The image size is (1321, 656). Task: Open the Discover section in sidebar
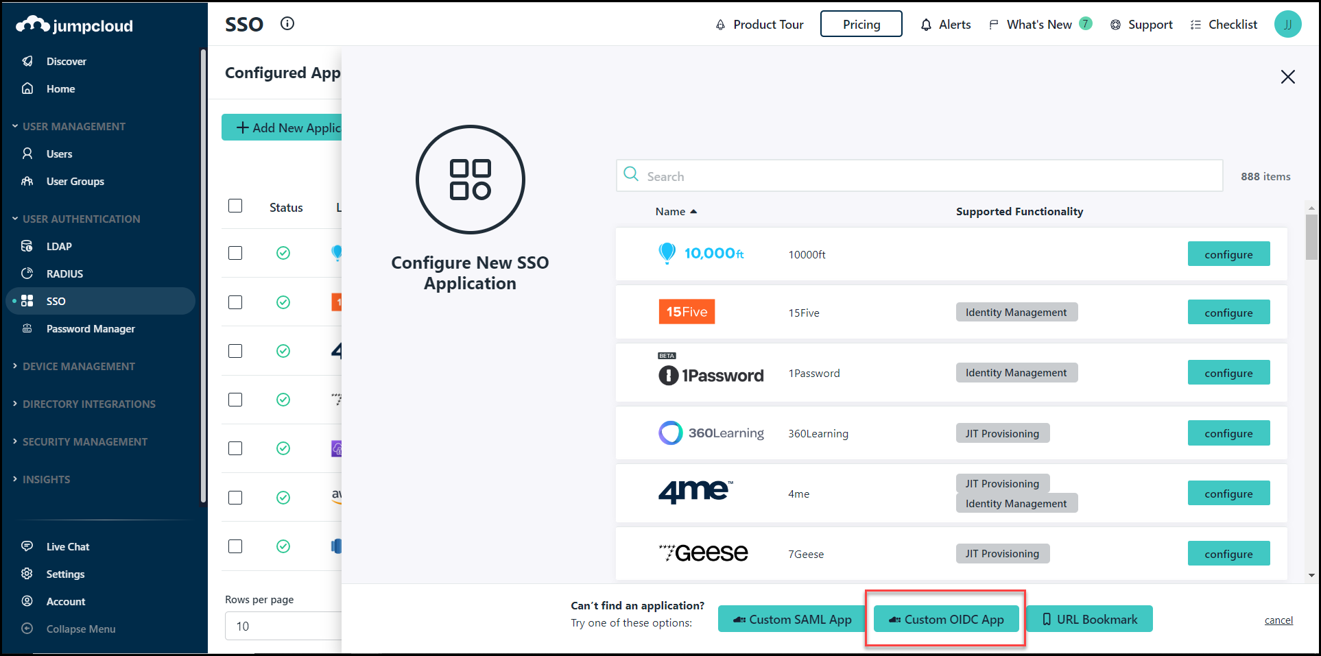click(66, 61)
